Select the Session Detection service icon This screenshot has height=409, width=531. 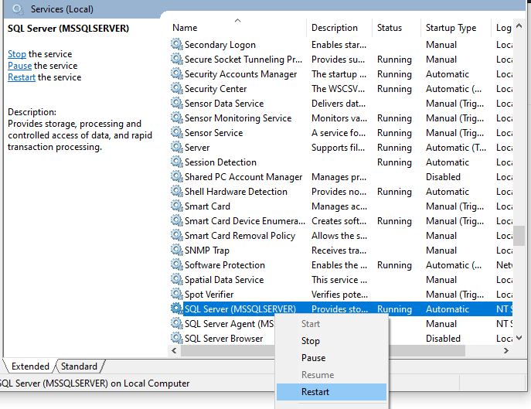[176, 162]
